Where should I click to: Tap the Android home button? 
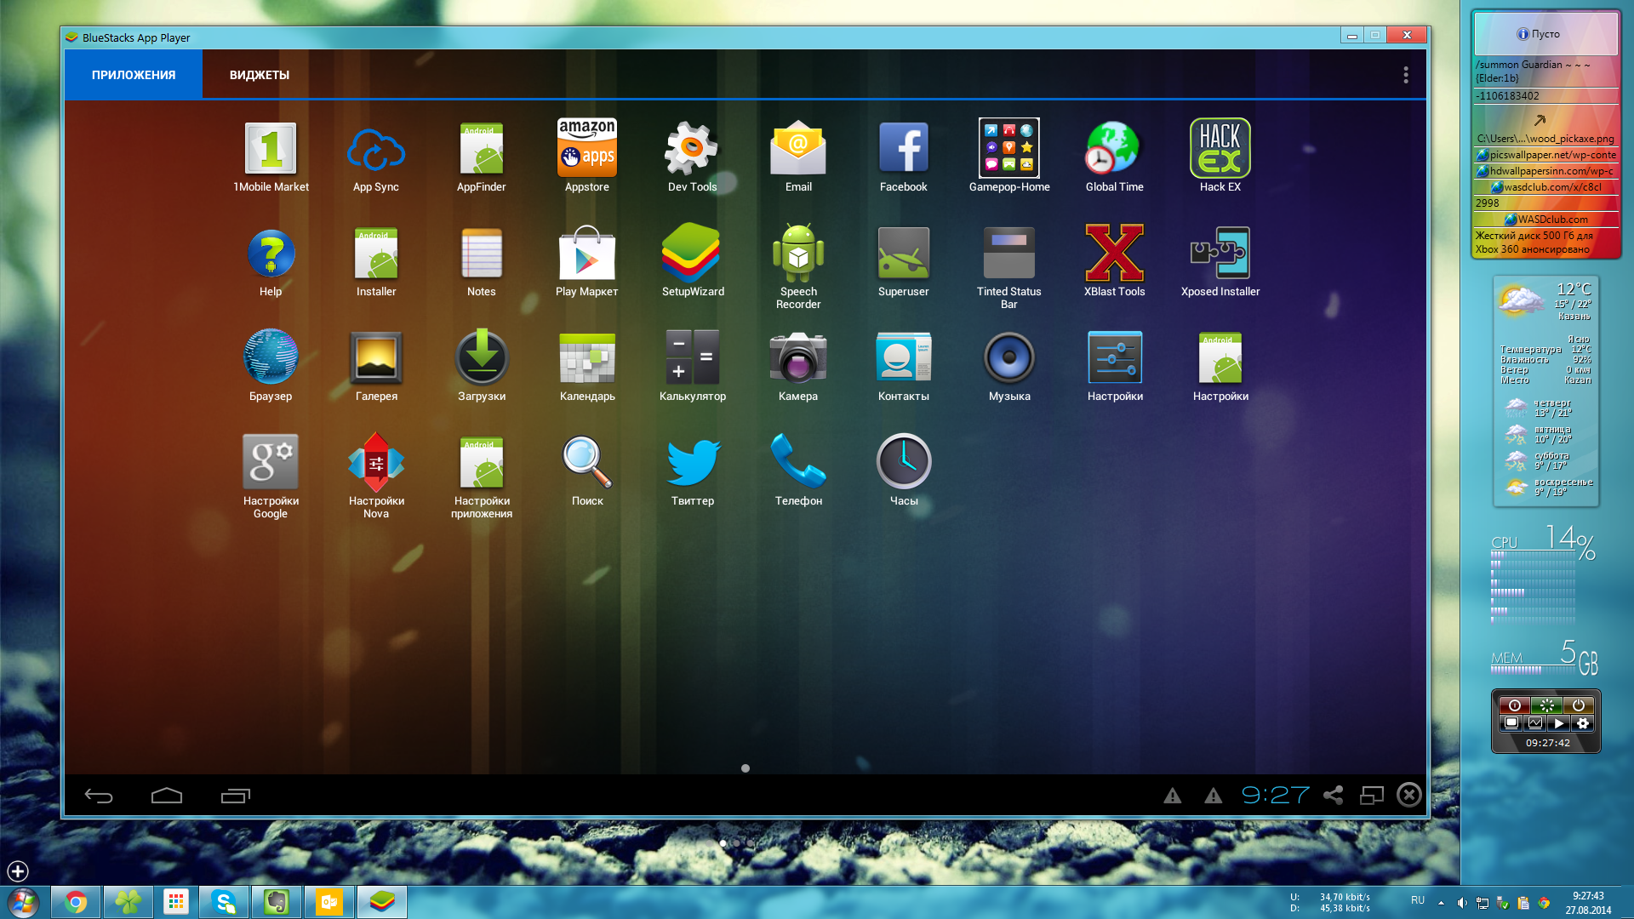click(167, 796)
